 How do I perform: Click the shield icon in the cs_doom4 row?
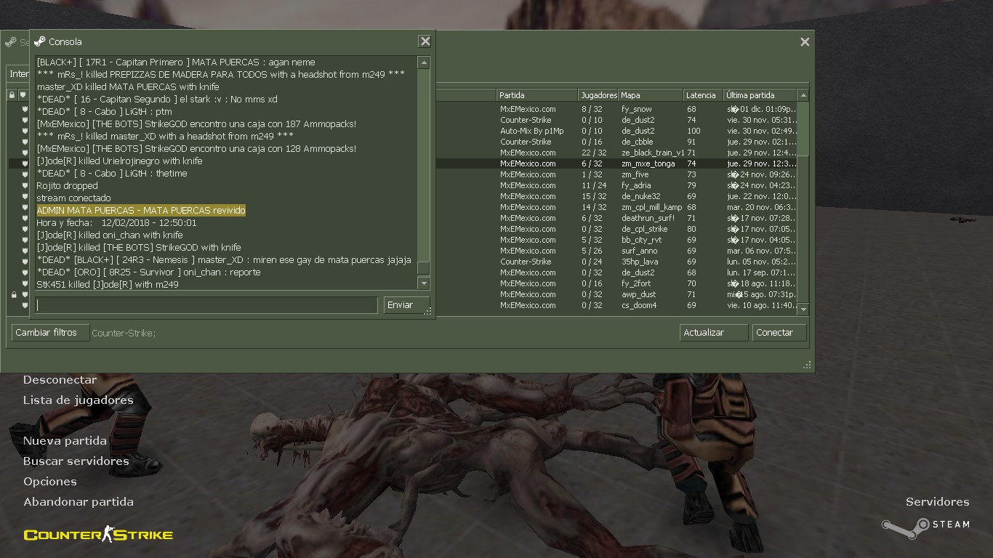tap(25, 305)
